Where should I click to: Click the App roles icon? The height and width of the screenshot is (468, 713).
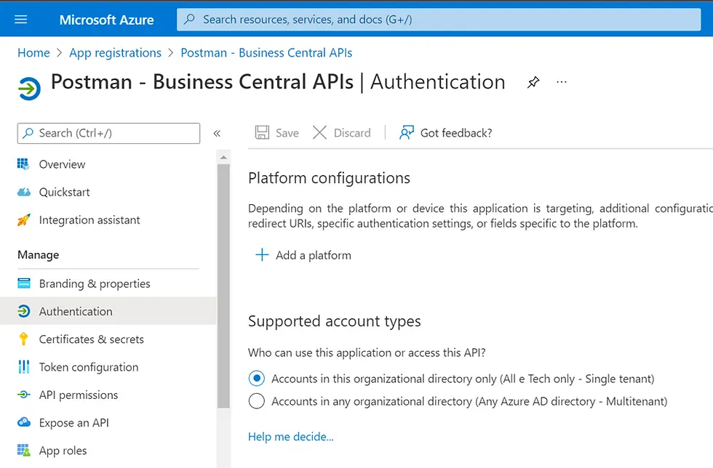point(23,451)
